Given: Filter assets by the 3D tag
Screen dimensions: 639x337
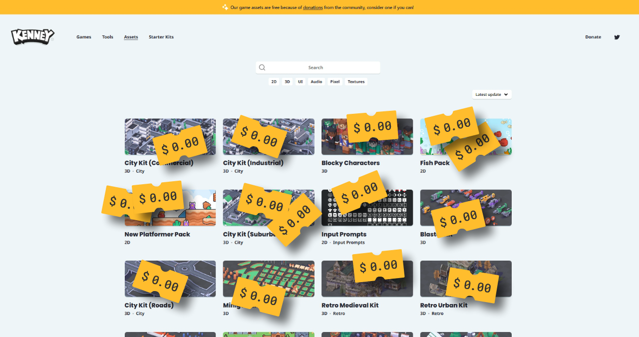Looking at the screenshot, I should [287, 81].
